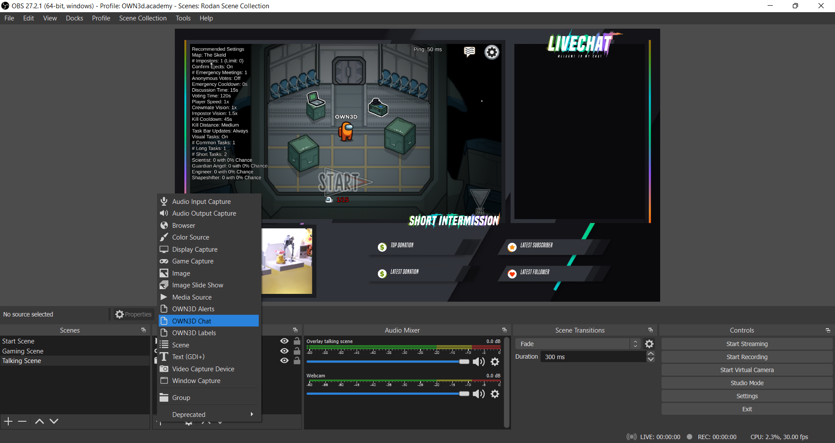Open the Fade transition dropdown

point(578,344)
